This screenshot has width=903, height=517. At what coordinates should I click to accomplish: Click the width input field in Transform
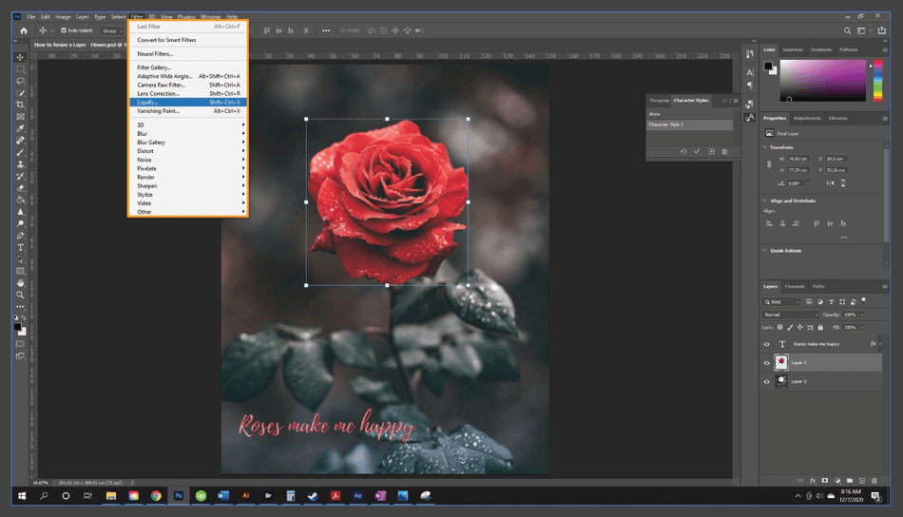tap(797, 159)
